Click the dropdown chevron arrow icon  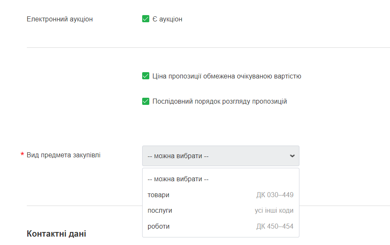(x=292, y=156)
